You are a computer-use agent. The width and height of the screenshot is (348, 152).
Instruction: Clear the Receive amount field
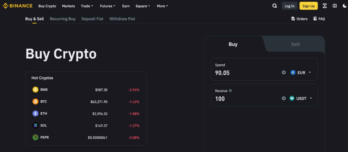284,98
